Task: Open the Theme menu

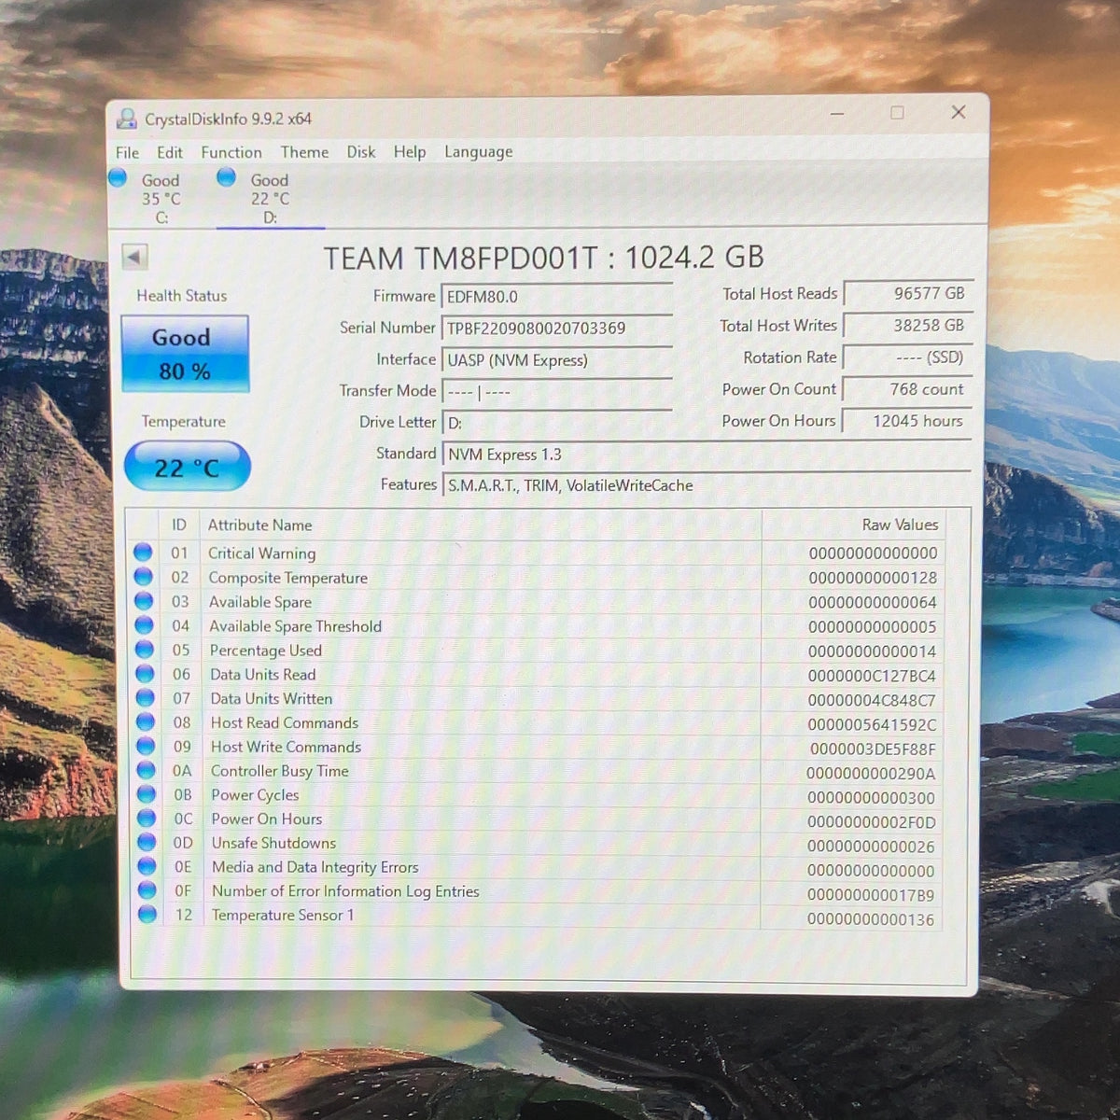Action: coord(304,152)
